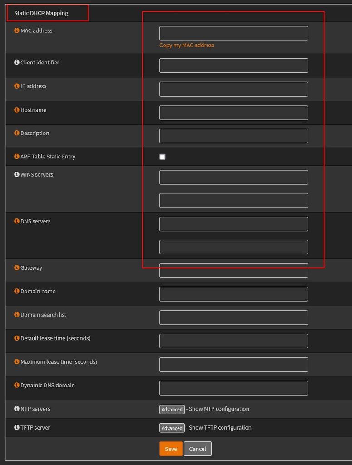Show help for ARP Table Static Entry
The height and width of the screenshot is (465, 352).
17,156
